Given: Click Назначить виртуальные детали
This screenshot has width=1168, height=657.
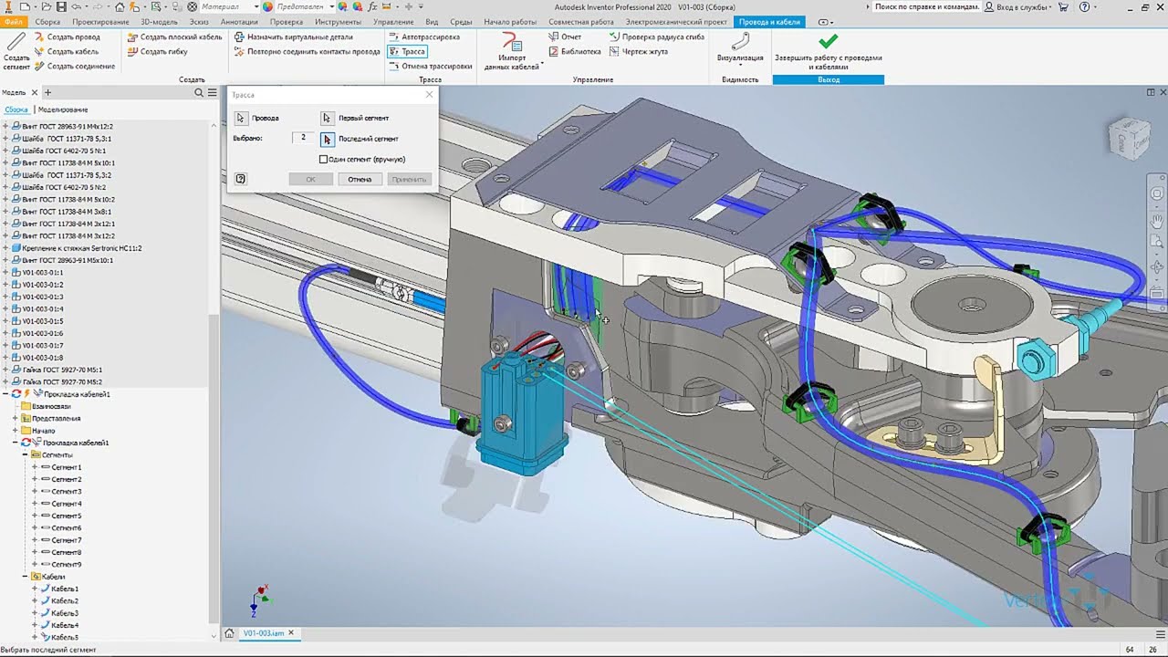Looking at the screenshot, I should click(x=293, y=37).
